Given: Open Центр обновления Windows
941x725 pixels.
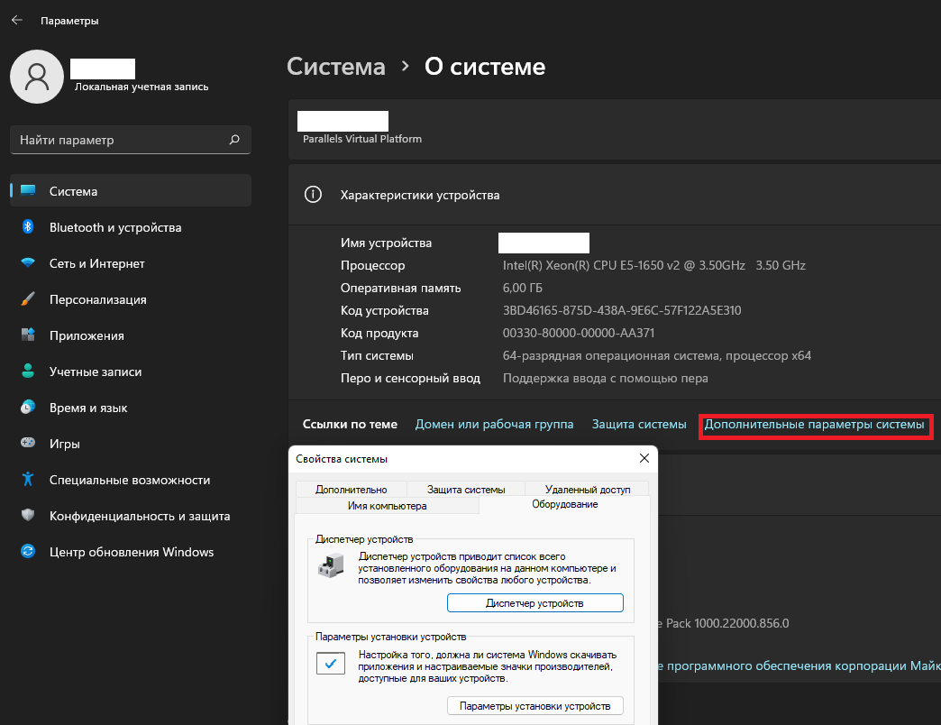Looking at the screenshot, I should pos(132,552).
